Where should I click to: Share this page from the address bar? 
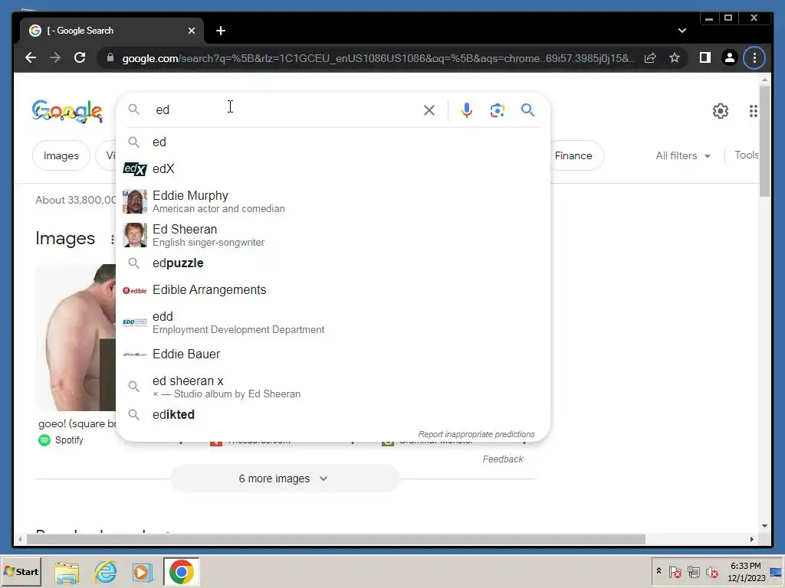650,58
